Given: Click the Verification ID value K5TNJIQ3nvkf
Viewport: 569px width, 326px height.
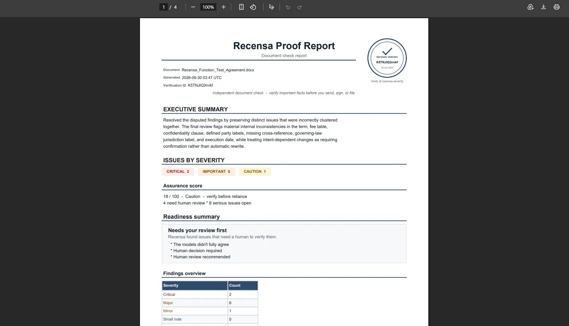Looking at the screenshot, I should pos(200,85).
